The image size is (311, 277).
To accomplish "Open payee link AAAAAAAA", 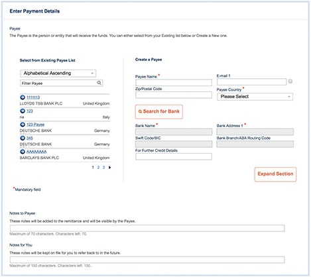I will pos(36,152).
